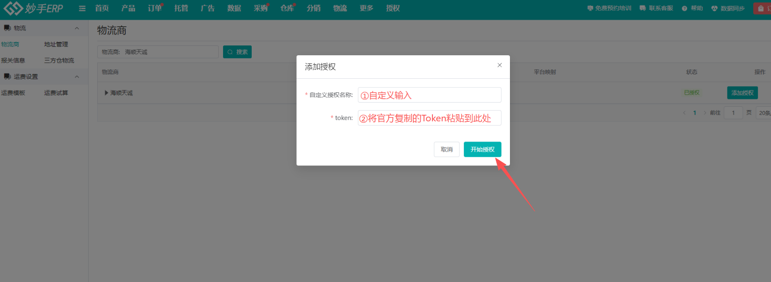Open the 物流 top menu
This screenshot has height=282, width=771.
(340, 8)
